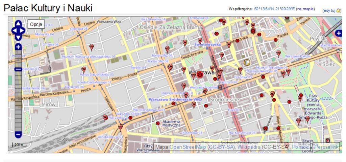This screenshot has width=346, height=162.
Task: Click the 'Mirów' district label
Action: click(49, 105)
